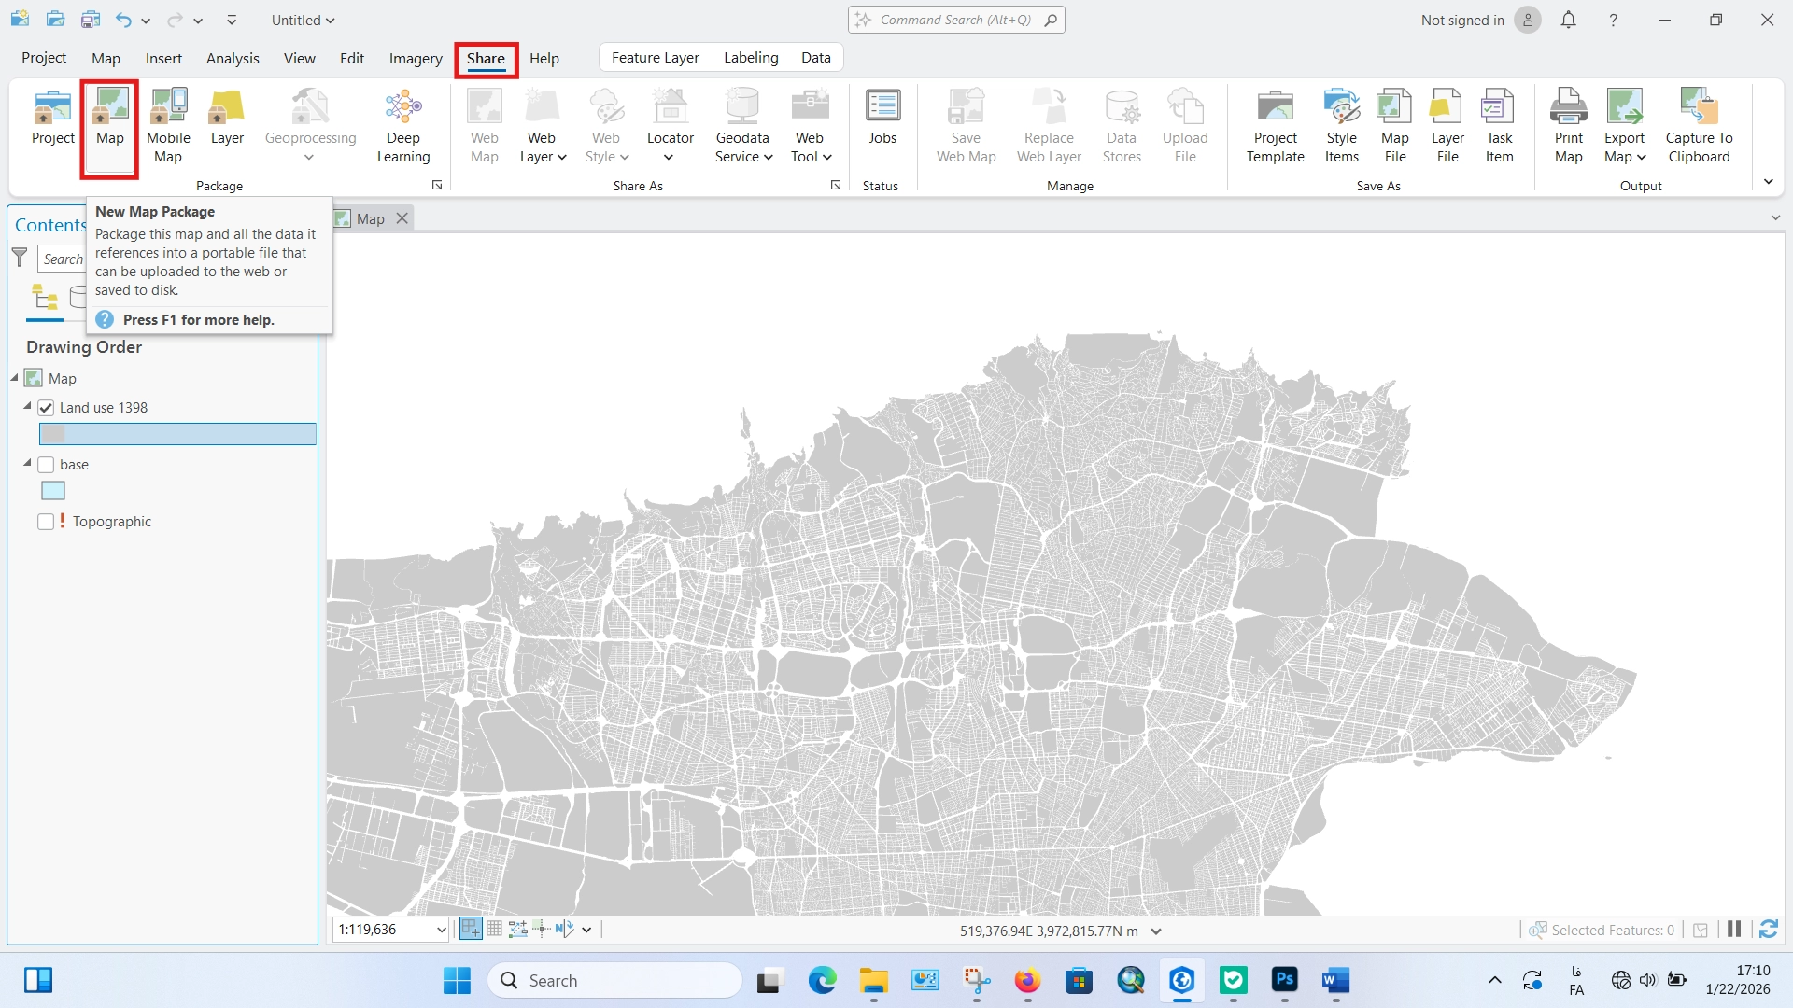Open the help question mark icon
The width and height of the screenshot is (1793, 1008).
(x=1613, y=20)
